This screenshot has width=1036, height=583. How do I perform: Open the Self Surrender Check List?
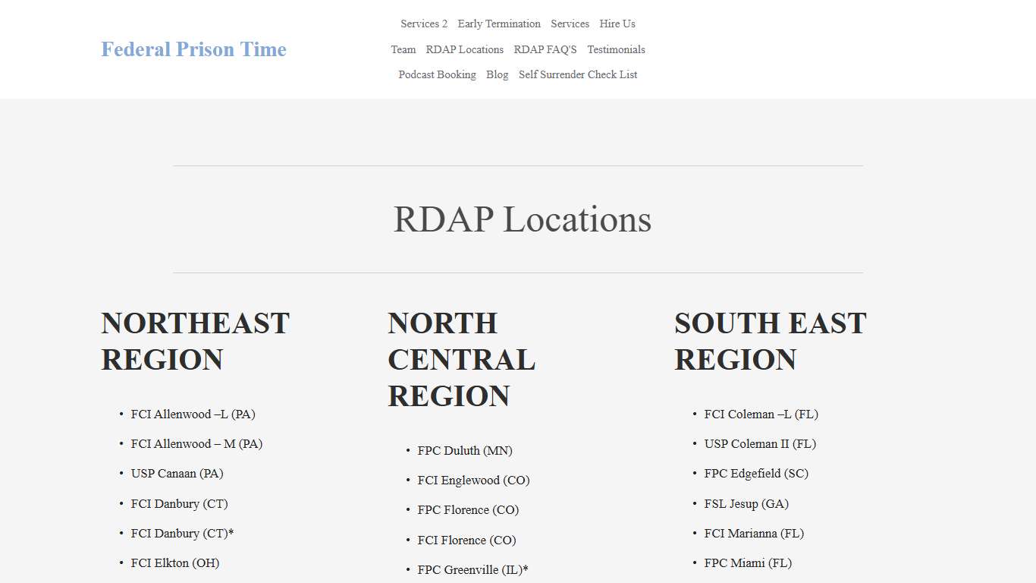[578, 74]
